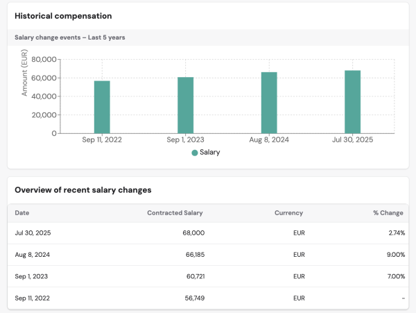Click the Aug 8, 2024 salary bar
This screenshot has height=313, width=416.
click(x=269, y=103)
